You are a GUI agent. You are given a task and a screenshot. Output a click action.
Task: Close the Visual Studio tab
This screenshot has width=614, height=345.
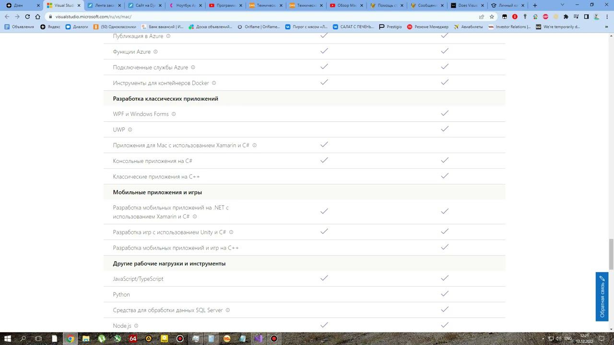(x=79, y=5)
